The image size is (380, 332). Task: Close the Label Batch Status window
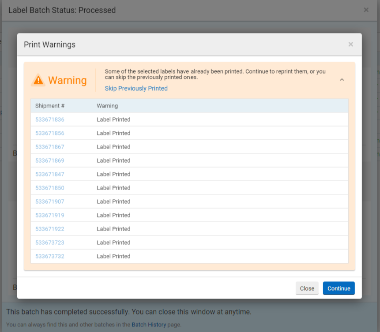[x=366, y=10]
